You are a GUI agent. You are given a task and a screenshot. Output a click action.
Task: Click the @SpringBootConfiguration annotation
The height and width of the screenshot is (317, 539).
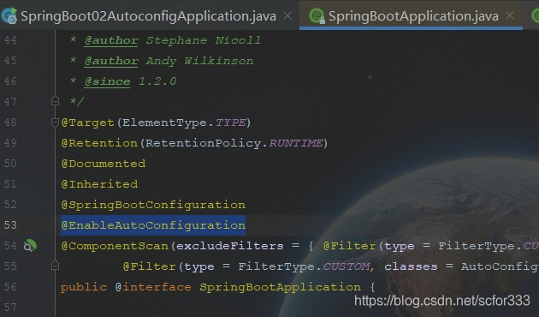(153, 205)
